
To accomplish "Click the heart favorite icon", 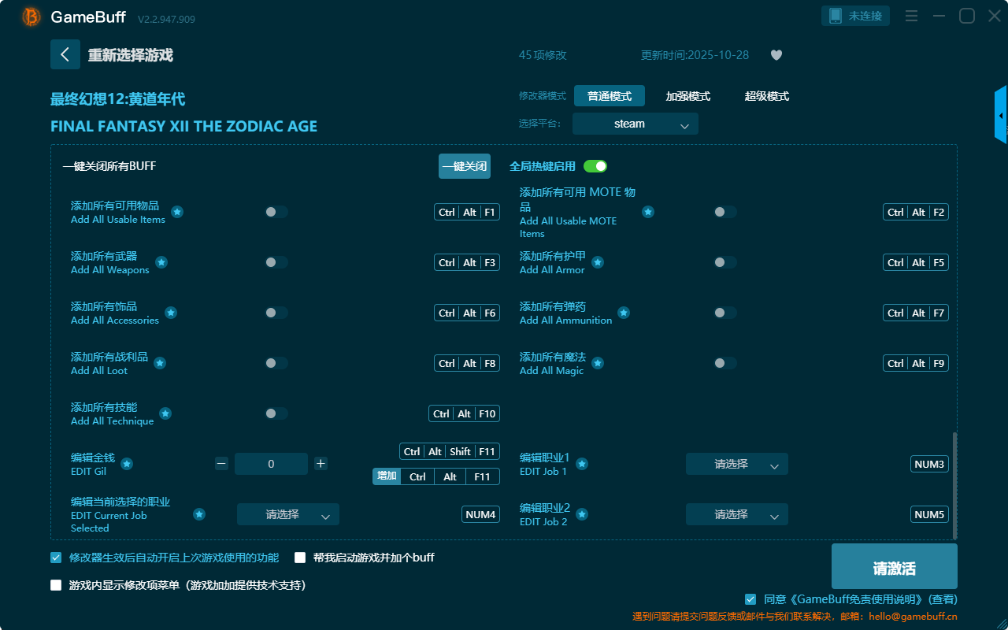I will (x=776, y=55).
